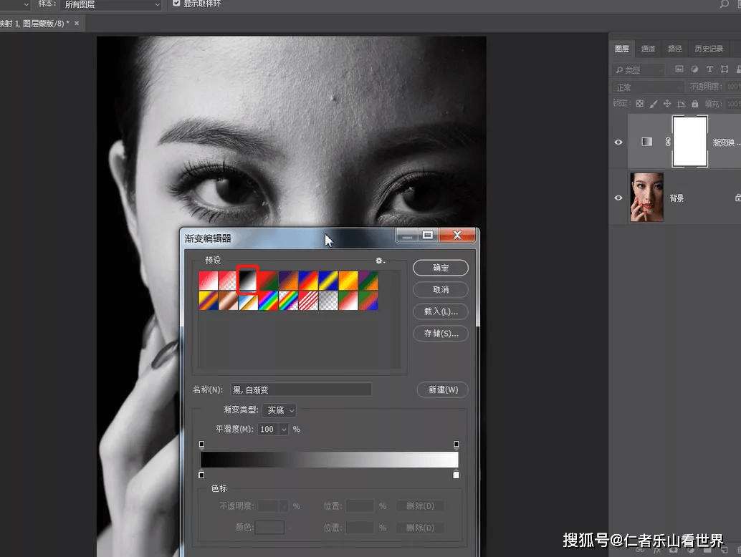Open the 平滑度 value dropdown arrow
The image size is (741, 557).
pos(284,429)
